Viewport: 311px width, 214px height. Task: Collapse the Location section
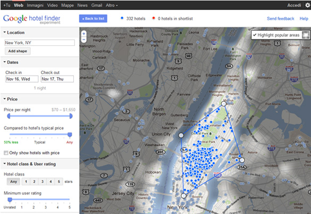(x=14, y=32)
